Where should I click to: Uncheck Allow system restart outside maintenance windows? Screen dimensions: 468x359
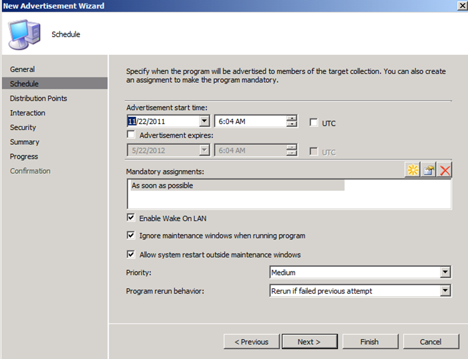131,254
